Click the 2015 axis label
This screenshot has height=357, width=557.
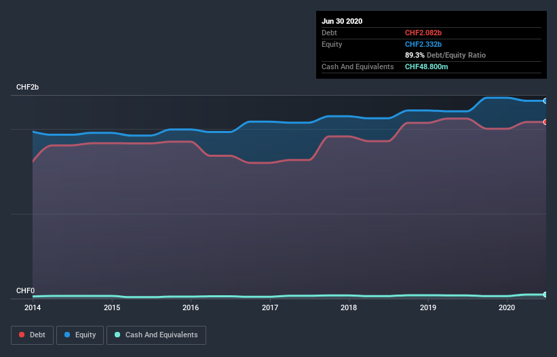point(112,307)
